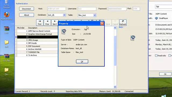Screen dimensions: 172x97
Task: Open the files folder on the desktop
Action: click(x=6, y=71)
